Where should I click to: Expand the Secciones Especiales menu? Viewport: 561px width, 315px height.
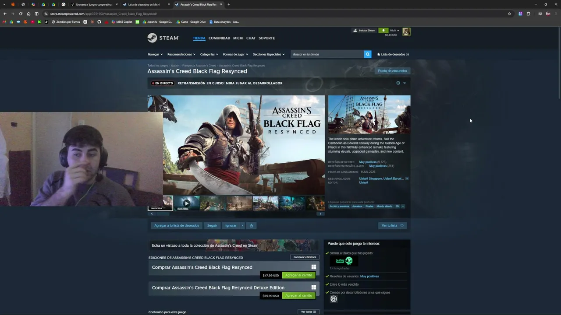click(x=269, y=54)
